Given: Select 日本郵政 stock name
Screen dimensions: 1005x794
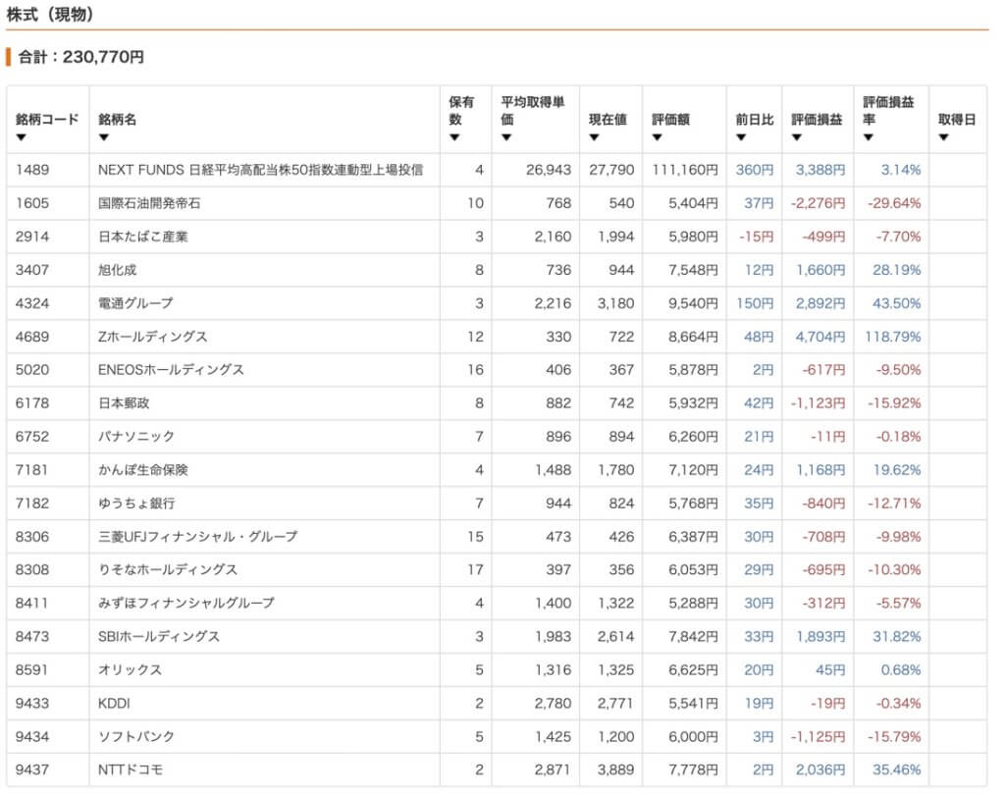Looking at the screenshot, I should (124, 403).
